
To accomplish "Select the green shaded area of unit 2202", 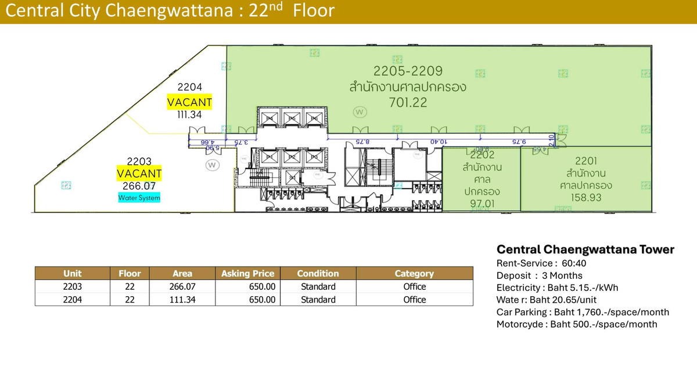I will tap(482, 180).
